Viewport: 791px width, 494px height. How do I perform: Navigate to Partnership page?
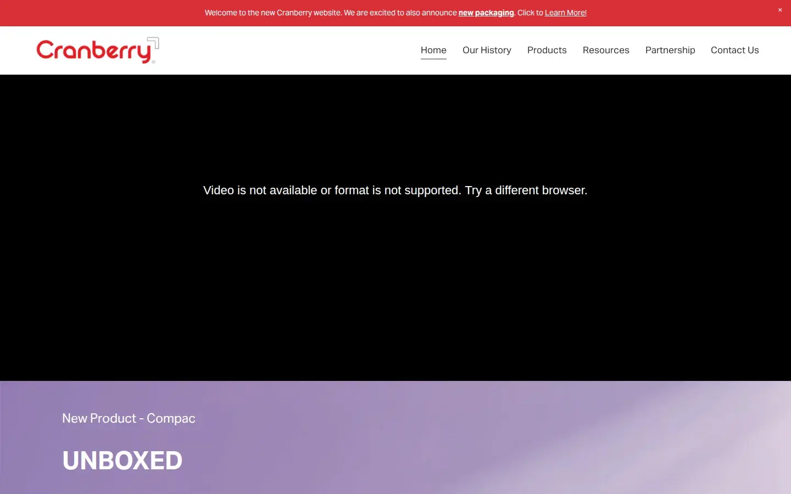tap(670, 50)
